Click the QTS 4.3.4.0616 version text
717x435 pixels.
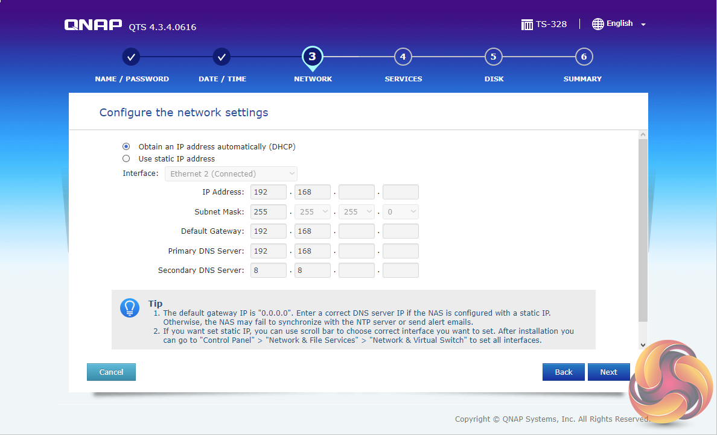(x=162, y=27)
